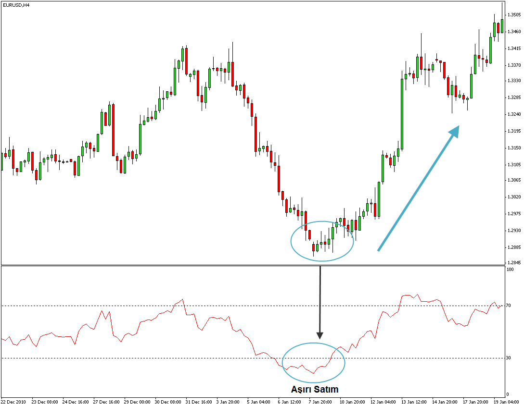Image resolution: width=524 pixels, height=406 pixels.
Task: Click the 1.3105 price level value
Action: click(x=514, y=164)
